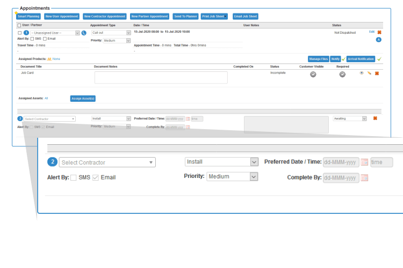
Task: Click the Smart Planning button
Action: 28,17
